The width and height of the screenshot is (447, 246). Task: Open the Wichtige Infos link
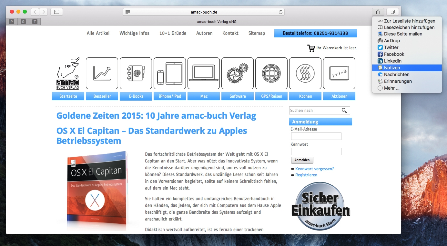[134, 33]
